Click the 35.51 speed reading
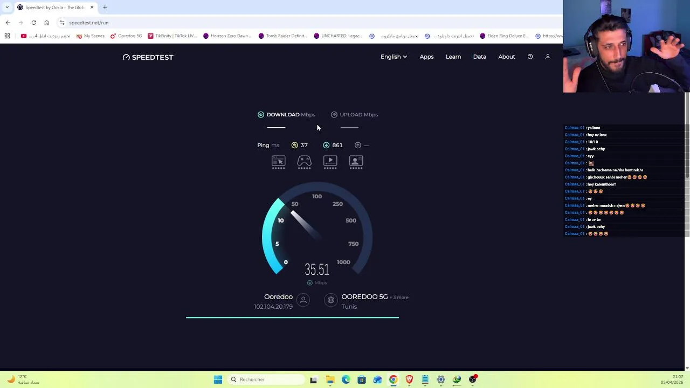 317,269
